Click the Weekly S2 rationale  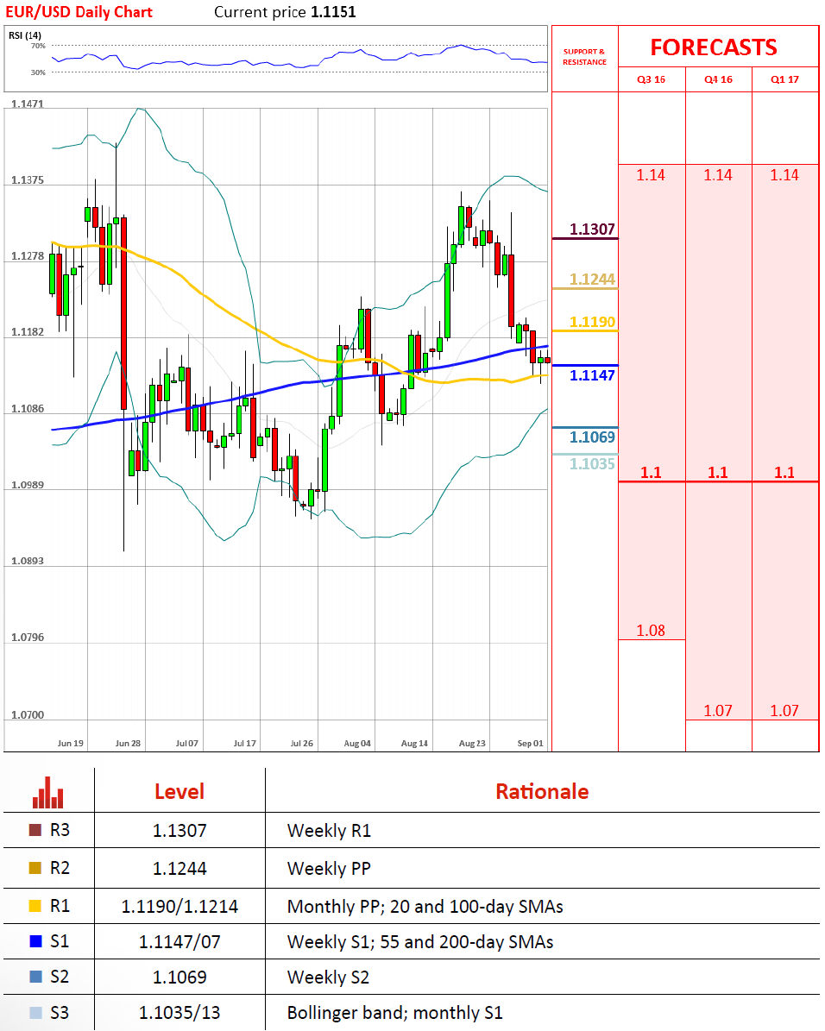(x=328, y=978)
